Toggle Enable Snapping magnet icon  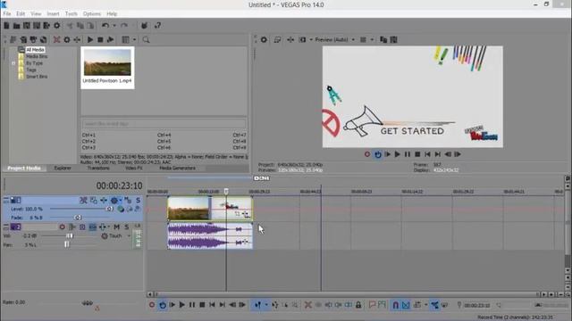tap(395, 305)
